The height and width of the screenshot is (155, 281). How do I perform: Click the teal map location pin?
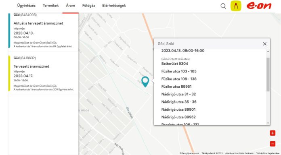coord(145,82)
